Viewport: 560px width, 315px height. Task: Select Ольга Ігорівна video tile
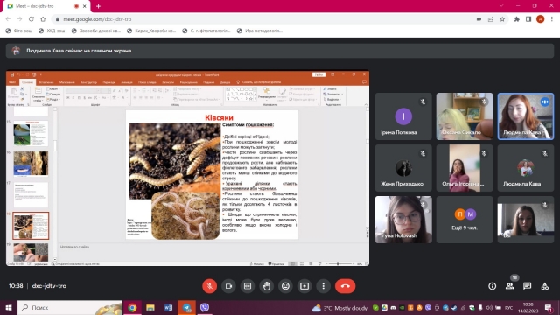(465, 168)
